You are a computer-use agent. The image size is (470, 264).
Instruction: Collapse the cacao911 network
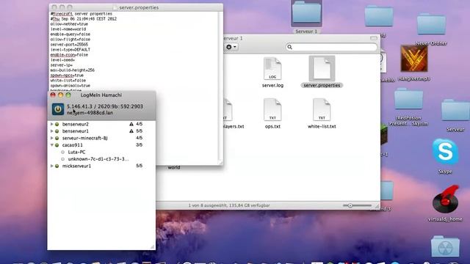(x=52, y=145)
